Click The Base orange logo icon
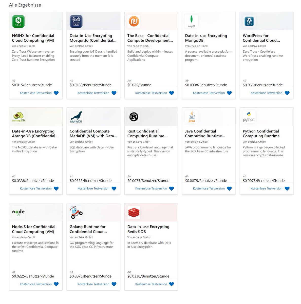 click(x=134, y=21)
